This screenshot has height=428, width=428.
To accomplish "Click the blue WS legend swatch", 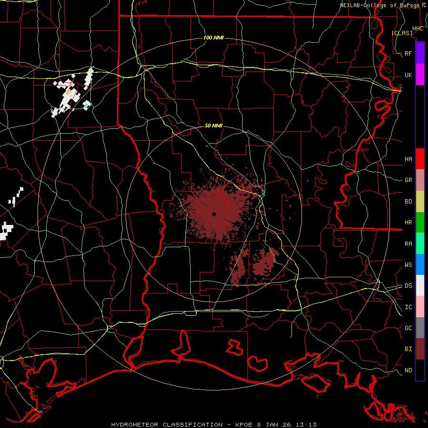I will [420, 264].
